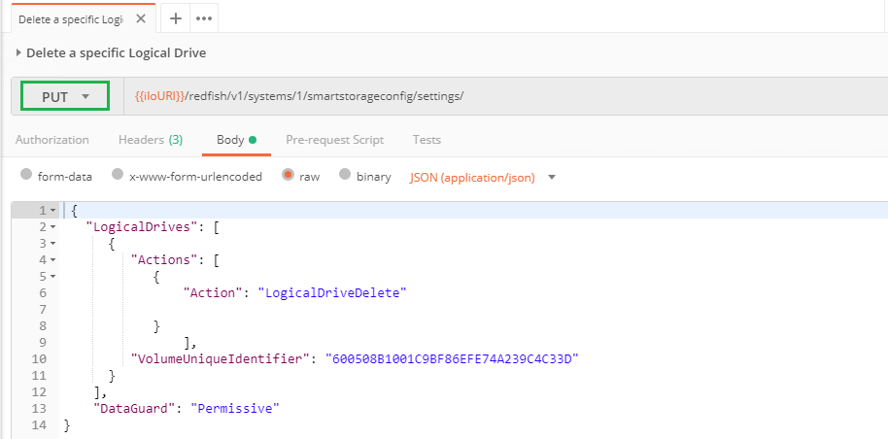
Task: Select the raw body radio button
Action: point(288,175)
